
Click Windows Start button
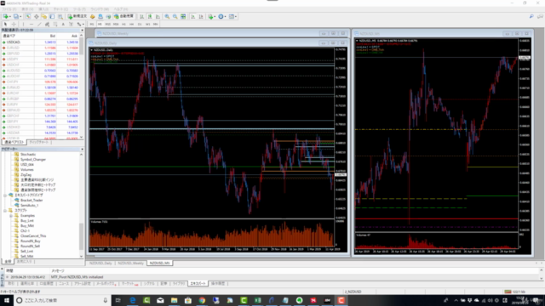7,300
